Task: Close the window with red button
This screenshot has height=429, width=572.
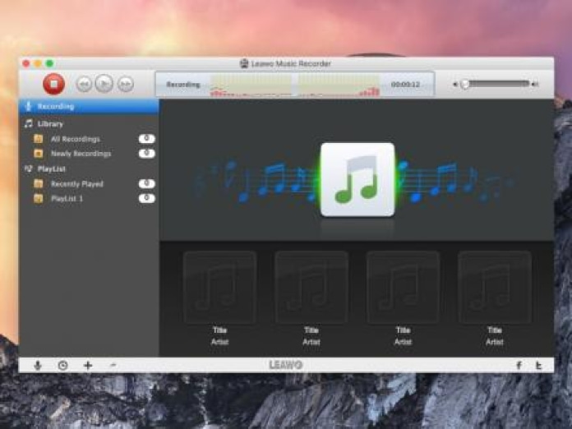Action: (26, 63)
